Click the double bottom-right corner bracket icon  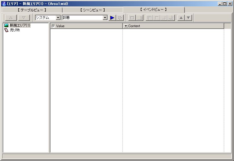[x=171, y=18]
